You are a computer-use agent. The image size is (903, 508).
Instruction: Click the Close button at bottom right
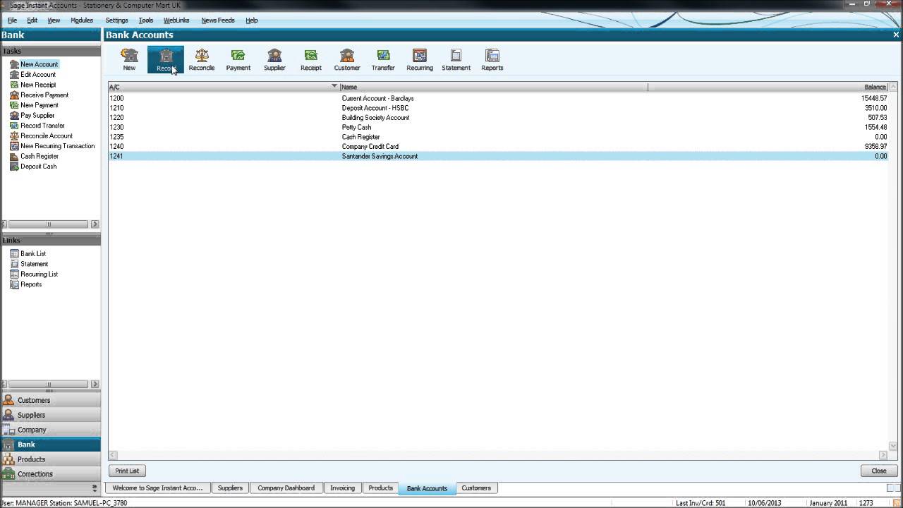(x=879, y=471)
